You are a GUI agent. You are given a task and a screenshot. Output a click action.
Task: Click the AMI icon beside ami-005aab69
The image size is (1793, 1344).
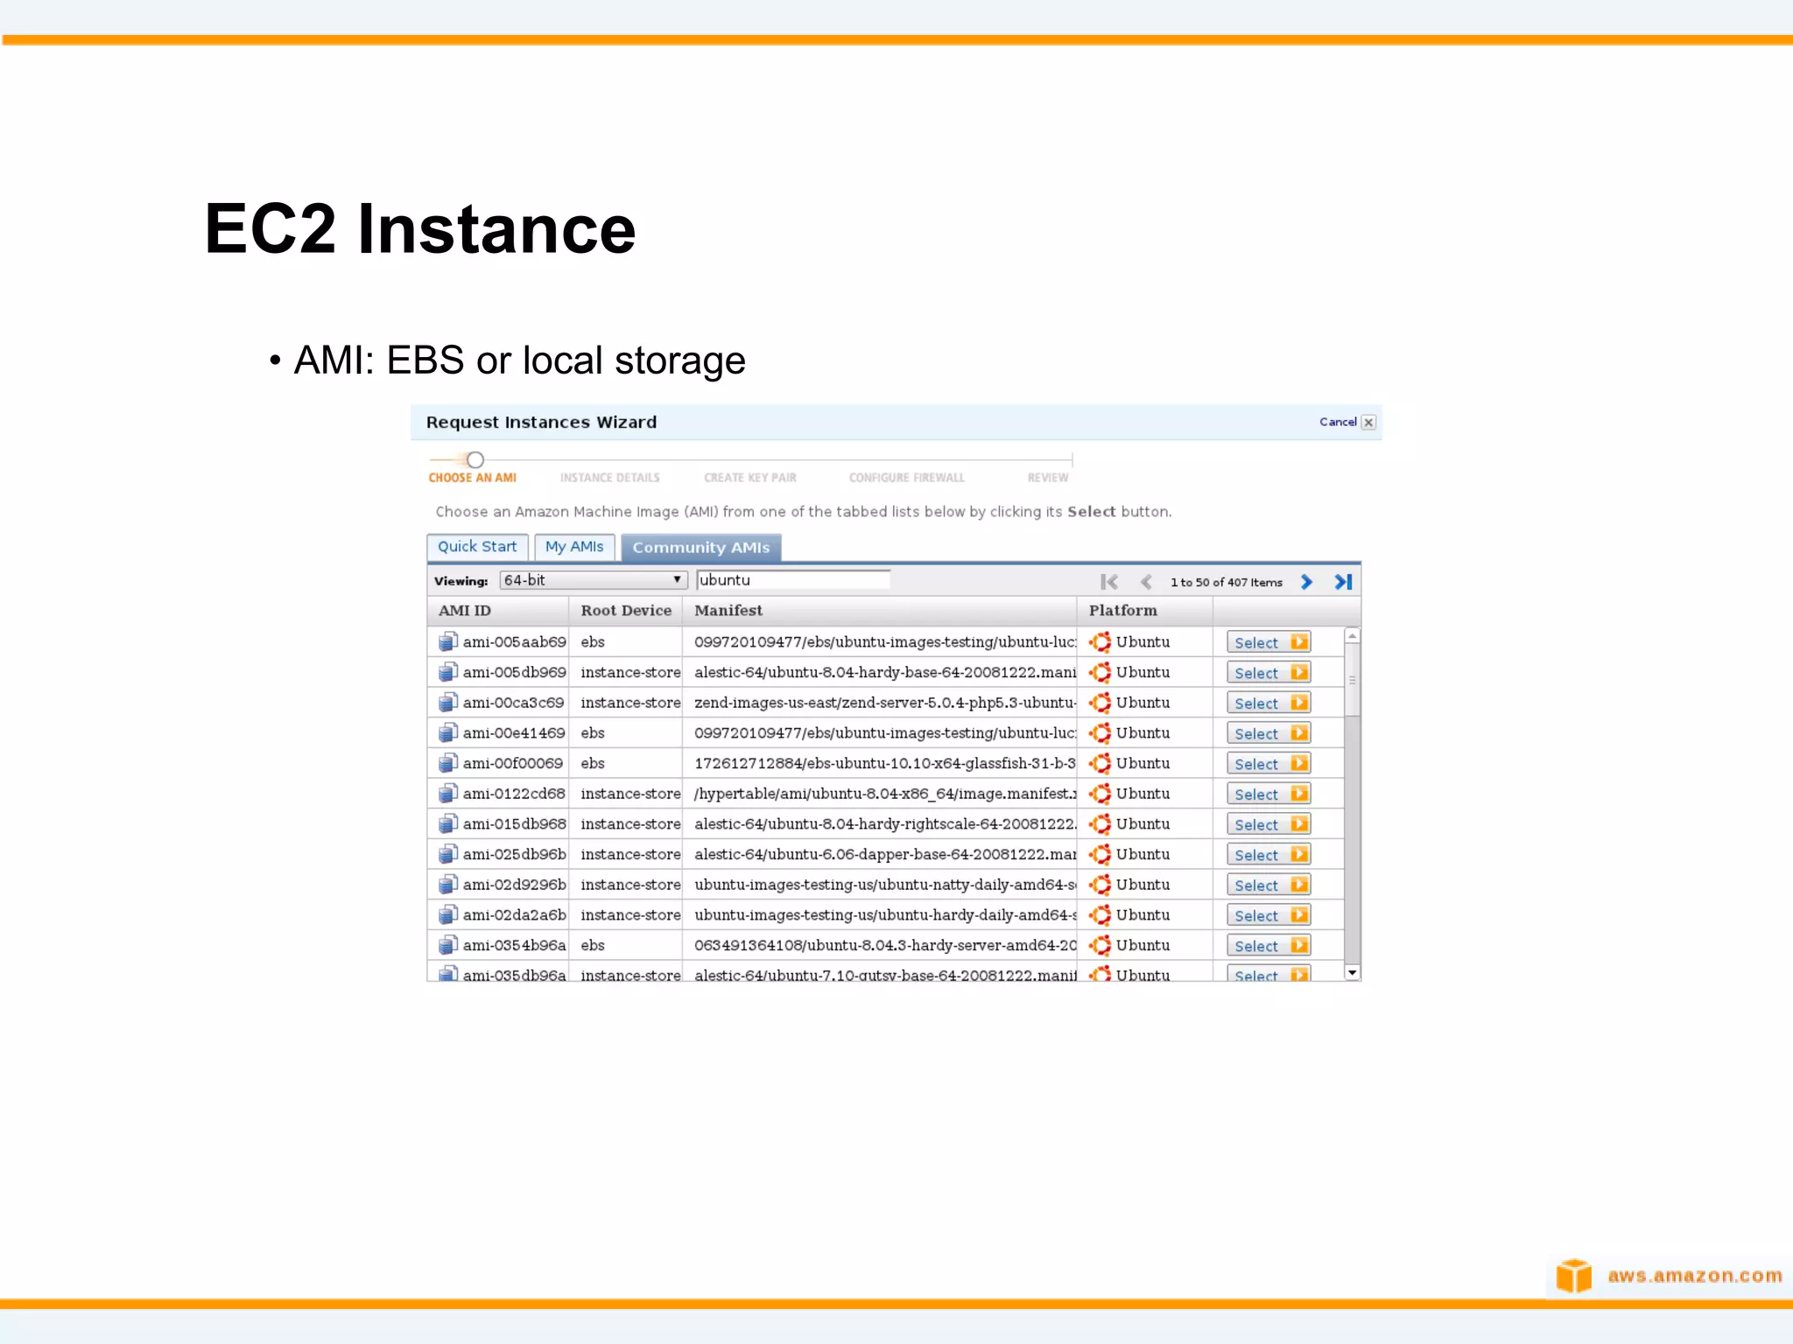[x=448, y=641]
